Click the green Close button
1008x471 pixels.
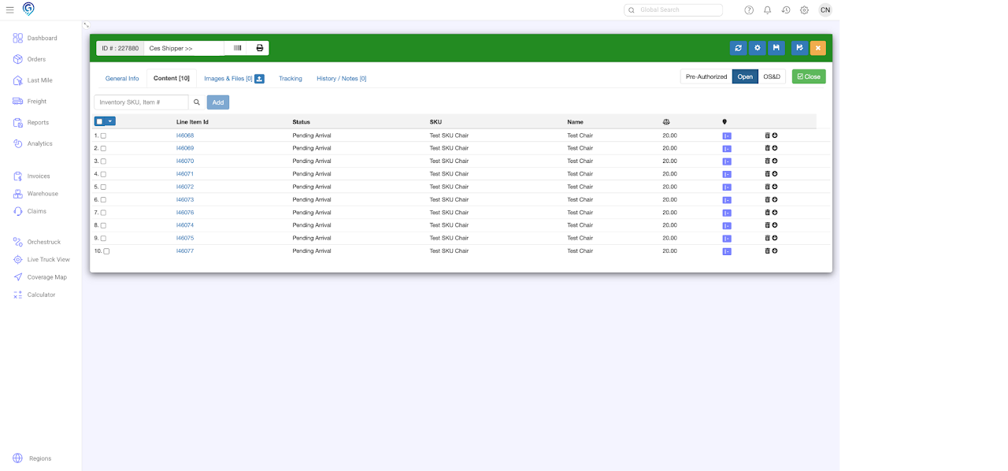tap(809, 76)
